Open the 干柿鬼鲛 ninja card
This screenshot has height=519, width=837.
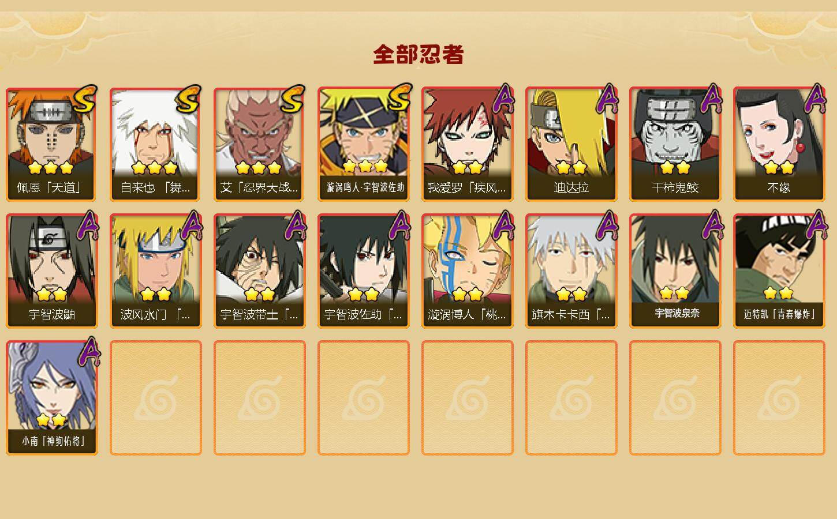pos(675,144)
